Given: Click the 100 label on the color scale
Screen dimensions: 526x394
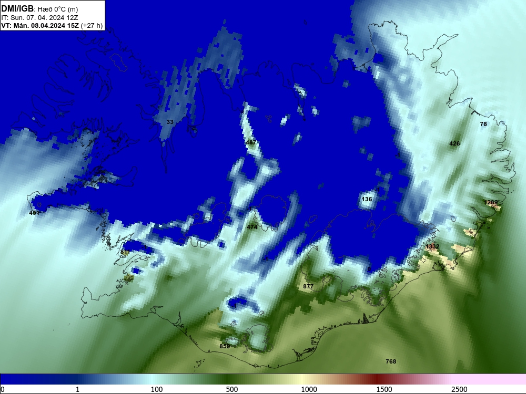Looking at the screenshot, I should coord(157,389).
